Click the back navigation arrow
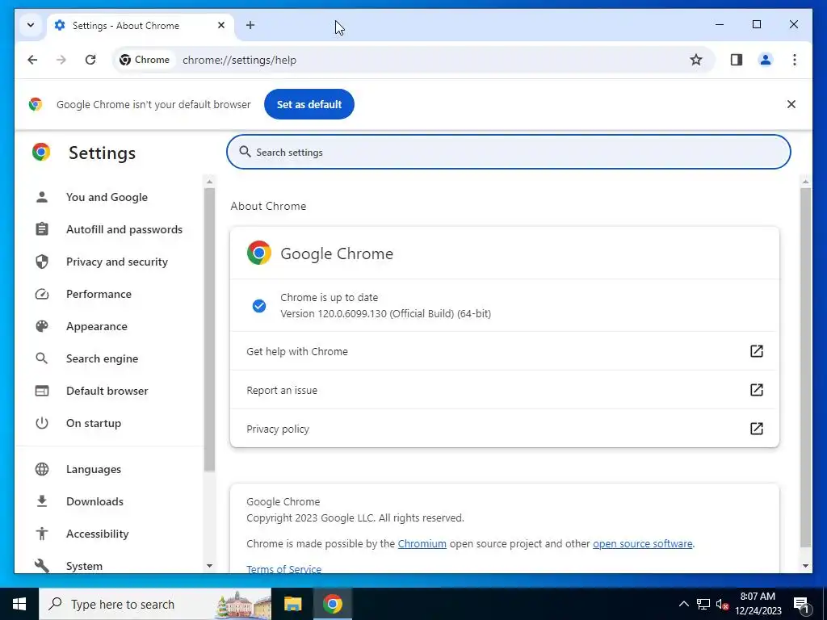The width and height of the screenshot is (827, 620). point(32,60)
